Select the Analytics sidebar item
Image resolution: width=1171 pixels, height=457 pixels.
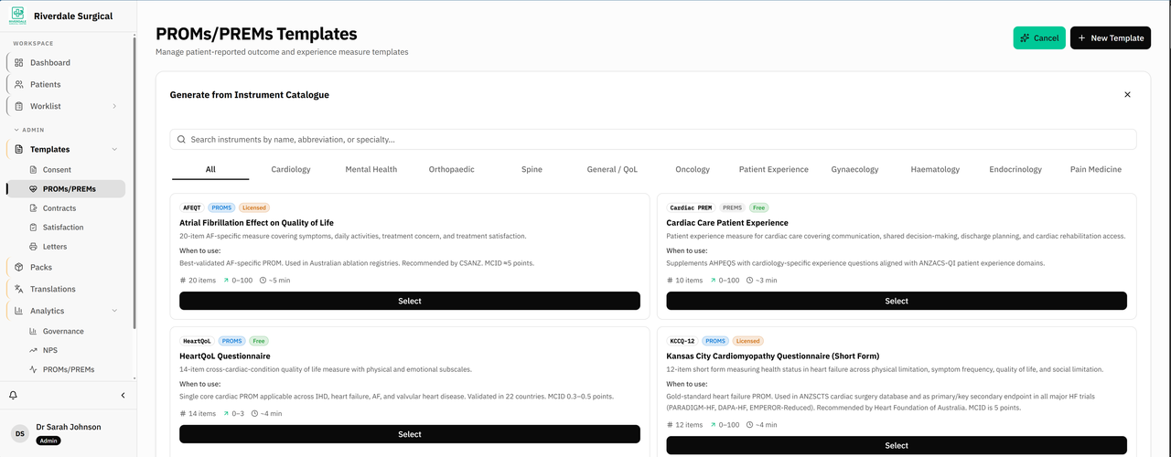click(66, 311)
